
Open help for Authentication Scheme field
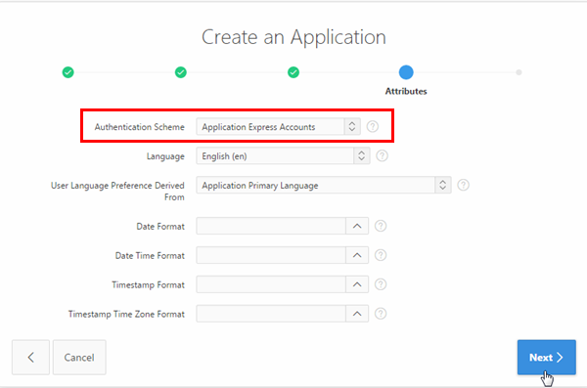(x=372, y=126)
